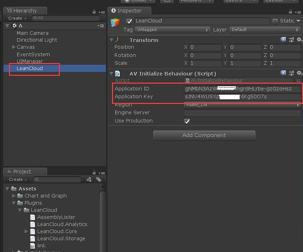
Task: Click the Add Component button
Action: point(204,136)
